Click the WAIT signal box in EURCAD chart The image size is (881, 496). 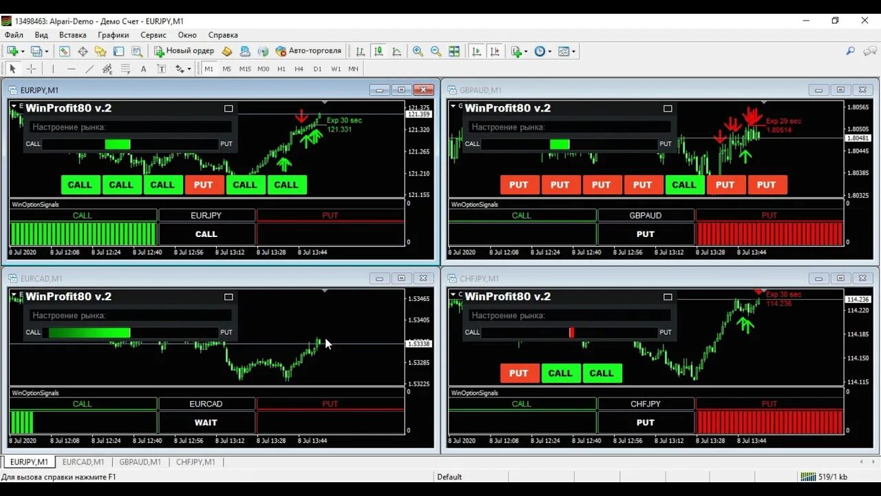[206, 423]
